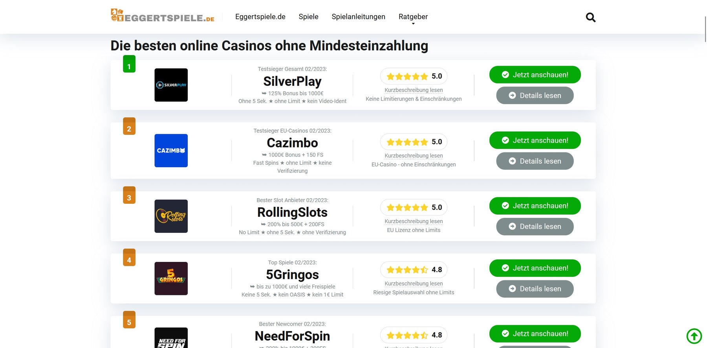The height and width of the screenshot is (348, 707).
Task: Open the Spielanleitungen menu item
Action: (358, 17)
